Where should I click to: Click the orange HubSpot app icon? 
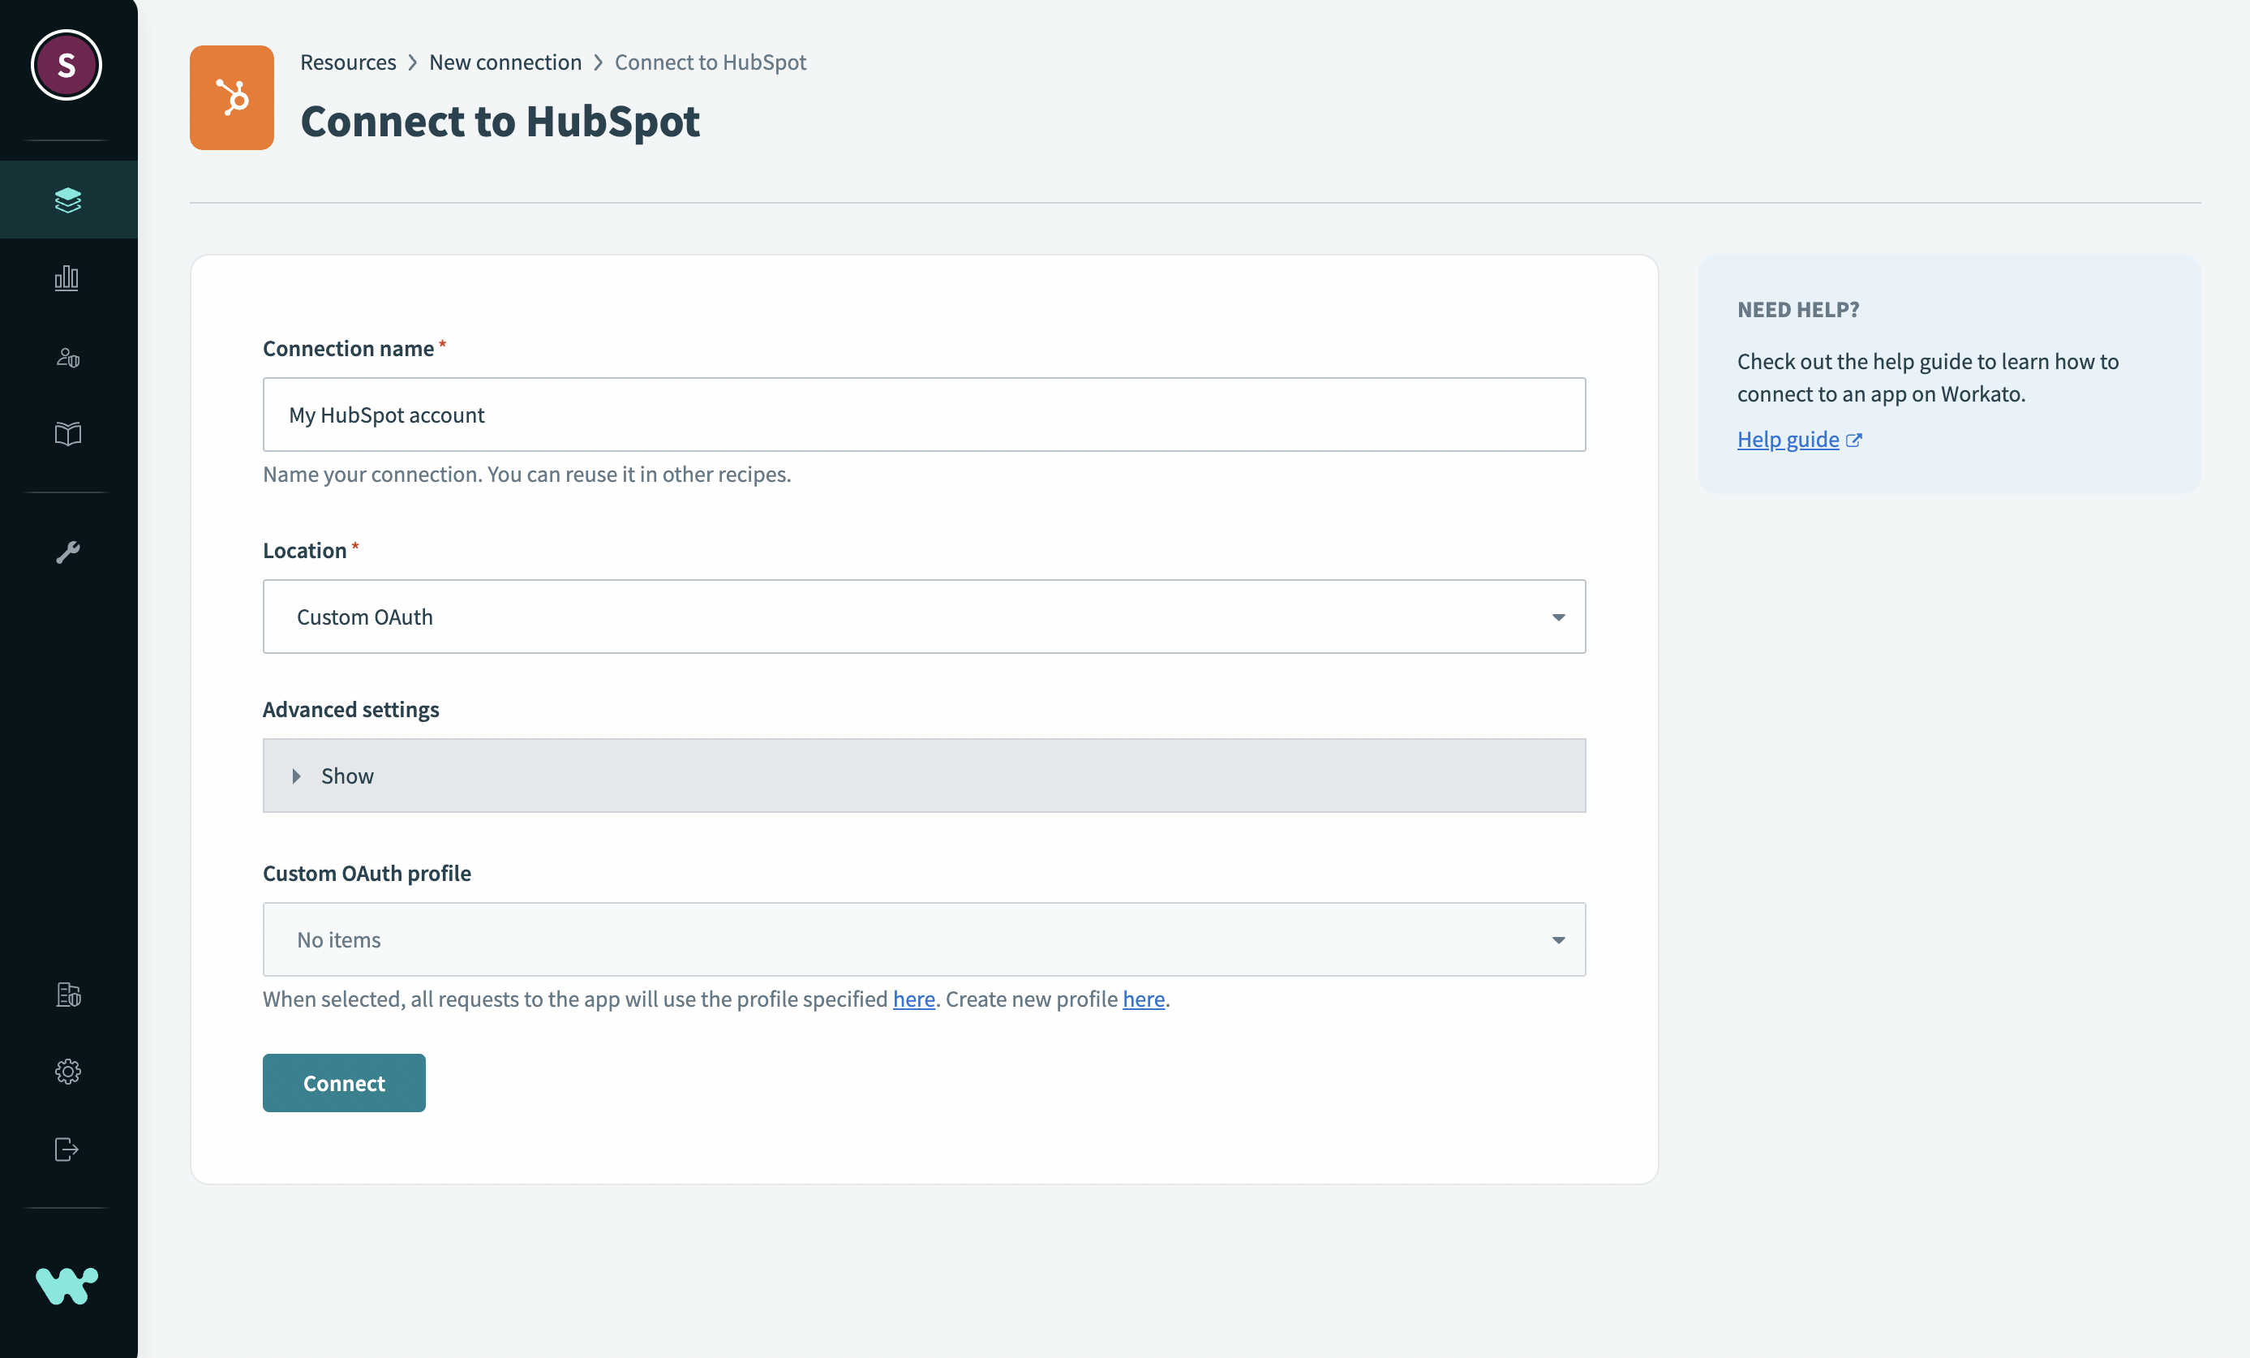pos(232,97)
